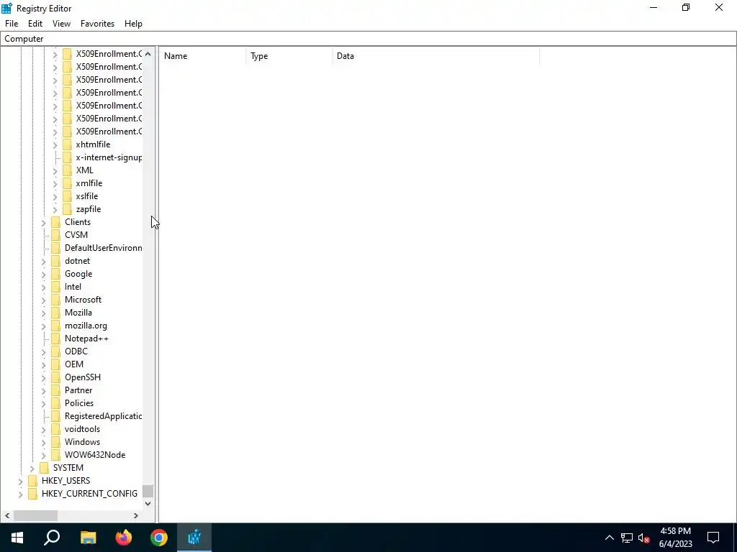This screenshot has width=737, height=552.
Task: Click the tree horizontal scroll left arrow
Action: pyautogui.click(x=7, y=515)
